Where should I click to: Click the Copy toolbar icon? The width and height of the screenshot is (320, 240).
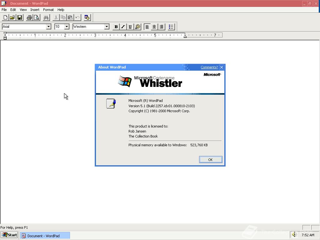63,17
